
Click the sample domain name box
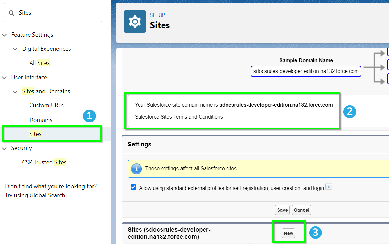(306, 71)
